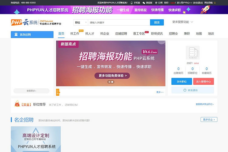This screenshot has height=152, width=228.
Task: Click the 发布职位 button
Action: click(182, 82)
